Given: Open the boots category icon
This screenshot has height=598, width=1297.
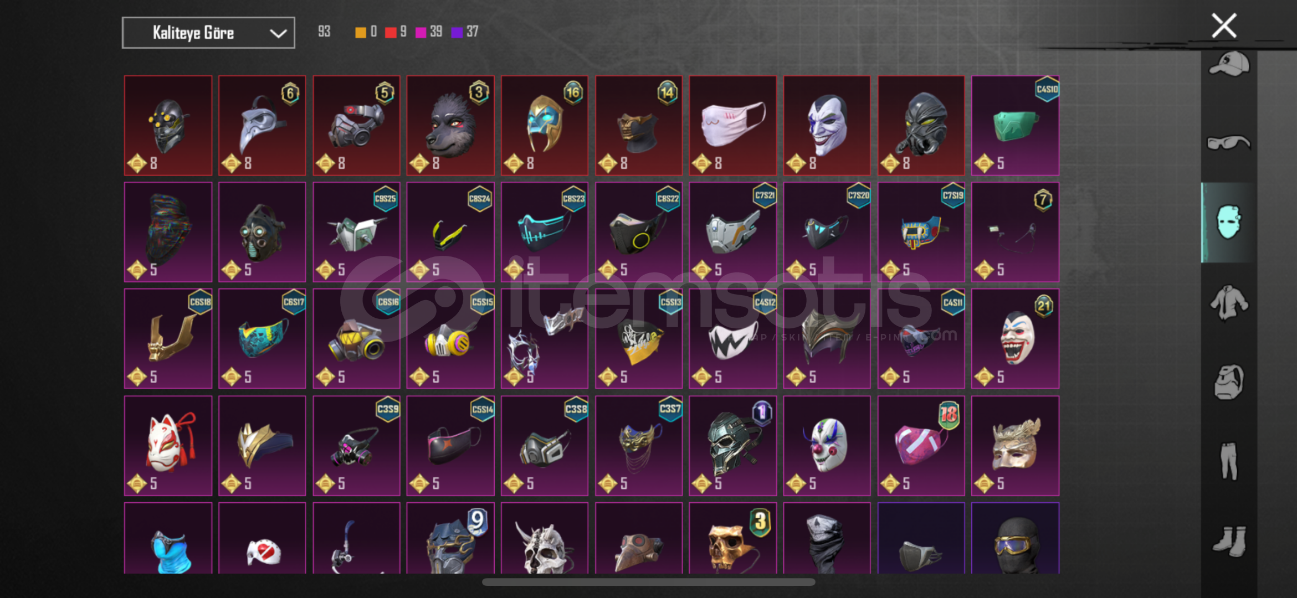Looking at the screenshot, I should point(1229,541).
